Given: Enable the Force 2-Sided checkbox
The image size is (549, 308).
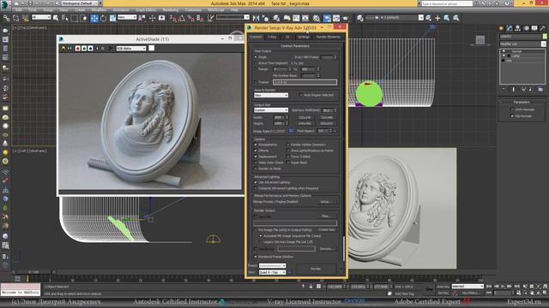Looking at the screenshot, I should (x=288, y=157).
